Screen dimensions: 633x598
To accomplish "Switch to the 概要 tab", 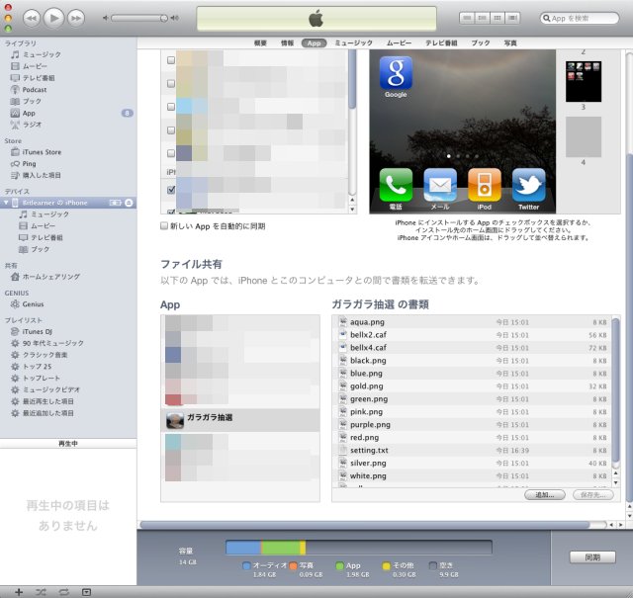I will coord(260,43).
